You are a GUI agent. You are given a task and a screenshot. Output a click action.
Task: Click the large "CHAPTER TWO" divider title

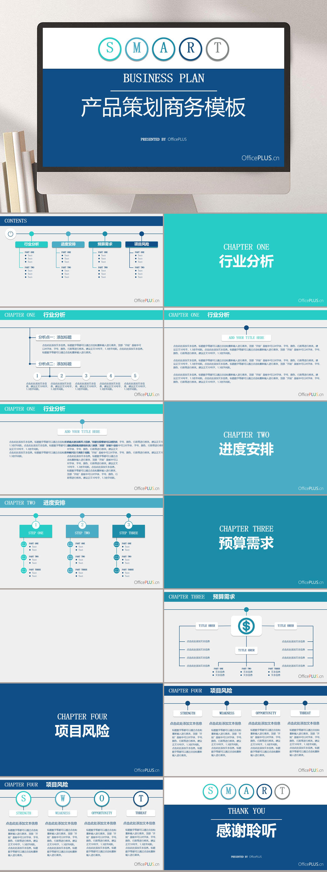pos(246,435)
